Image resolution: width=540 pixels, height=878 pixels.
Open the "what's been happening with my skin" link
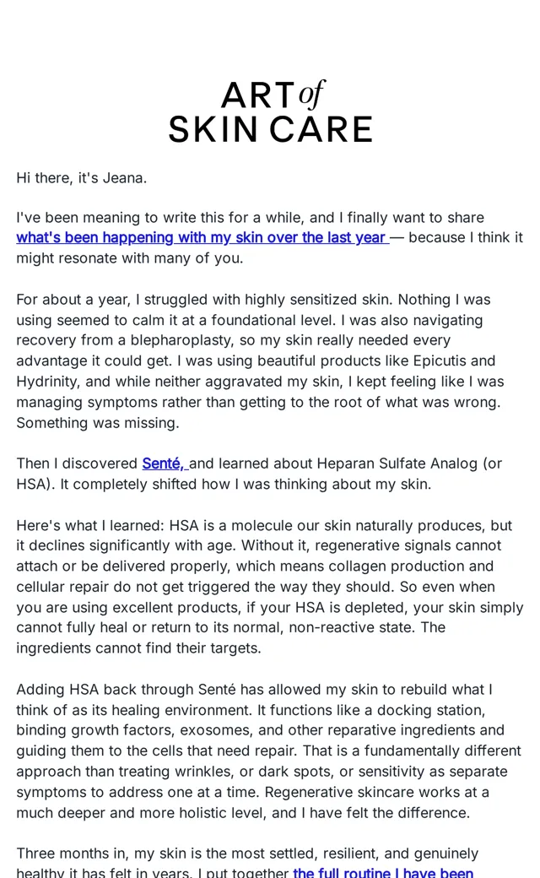tap(202, 237)
